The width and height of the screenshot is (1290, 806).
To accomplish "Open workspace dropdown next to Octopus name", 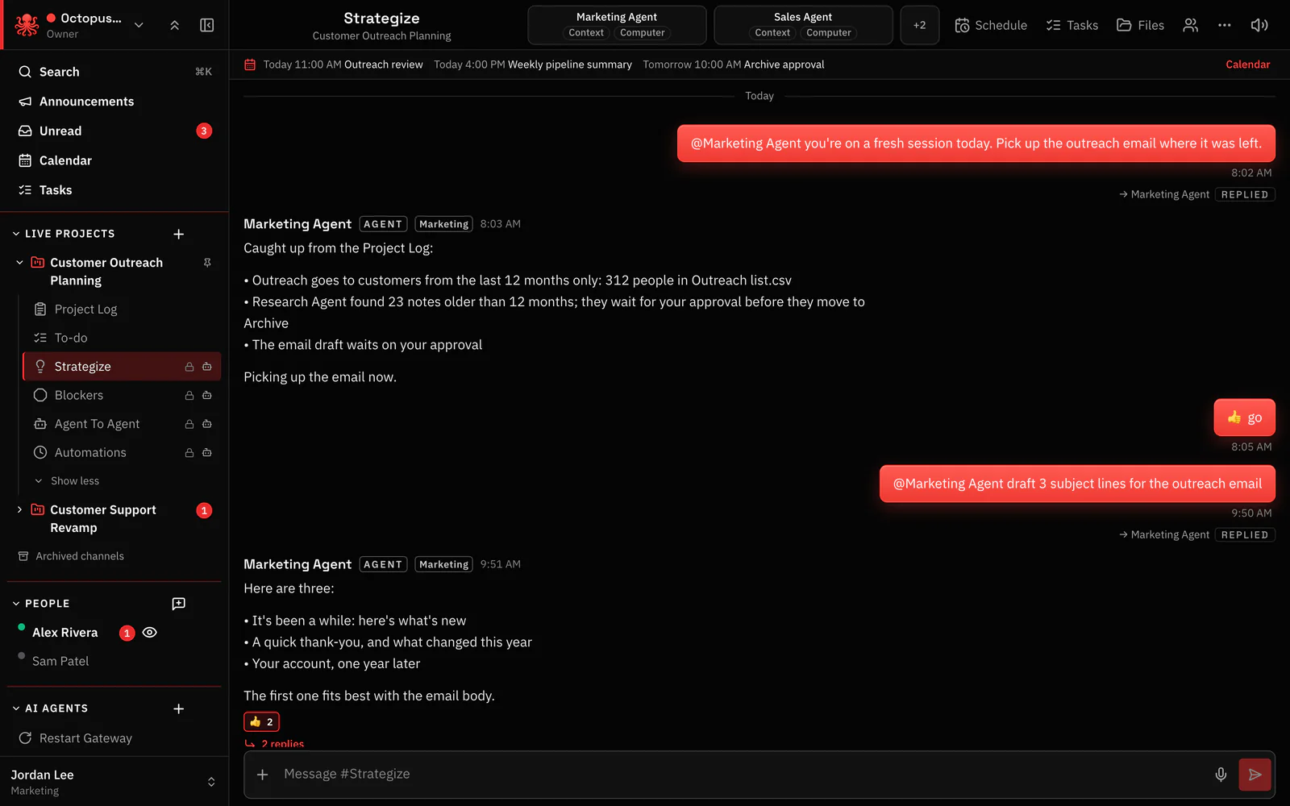I will point(139,25).
